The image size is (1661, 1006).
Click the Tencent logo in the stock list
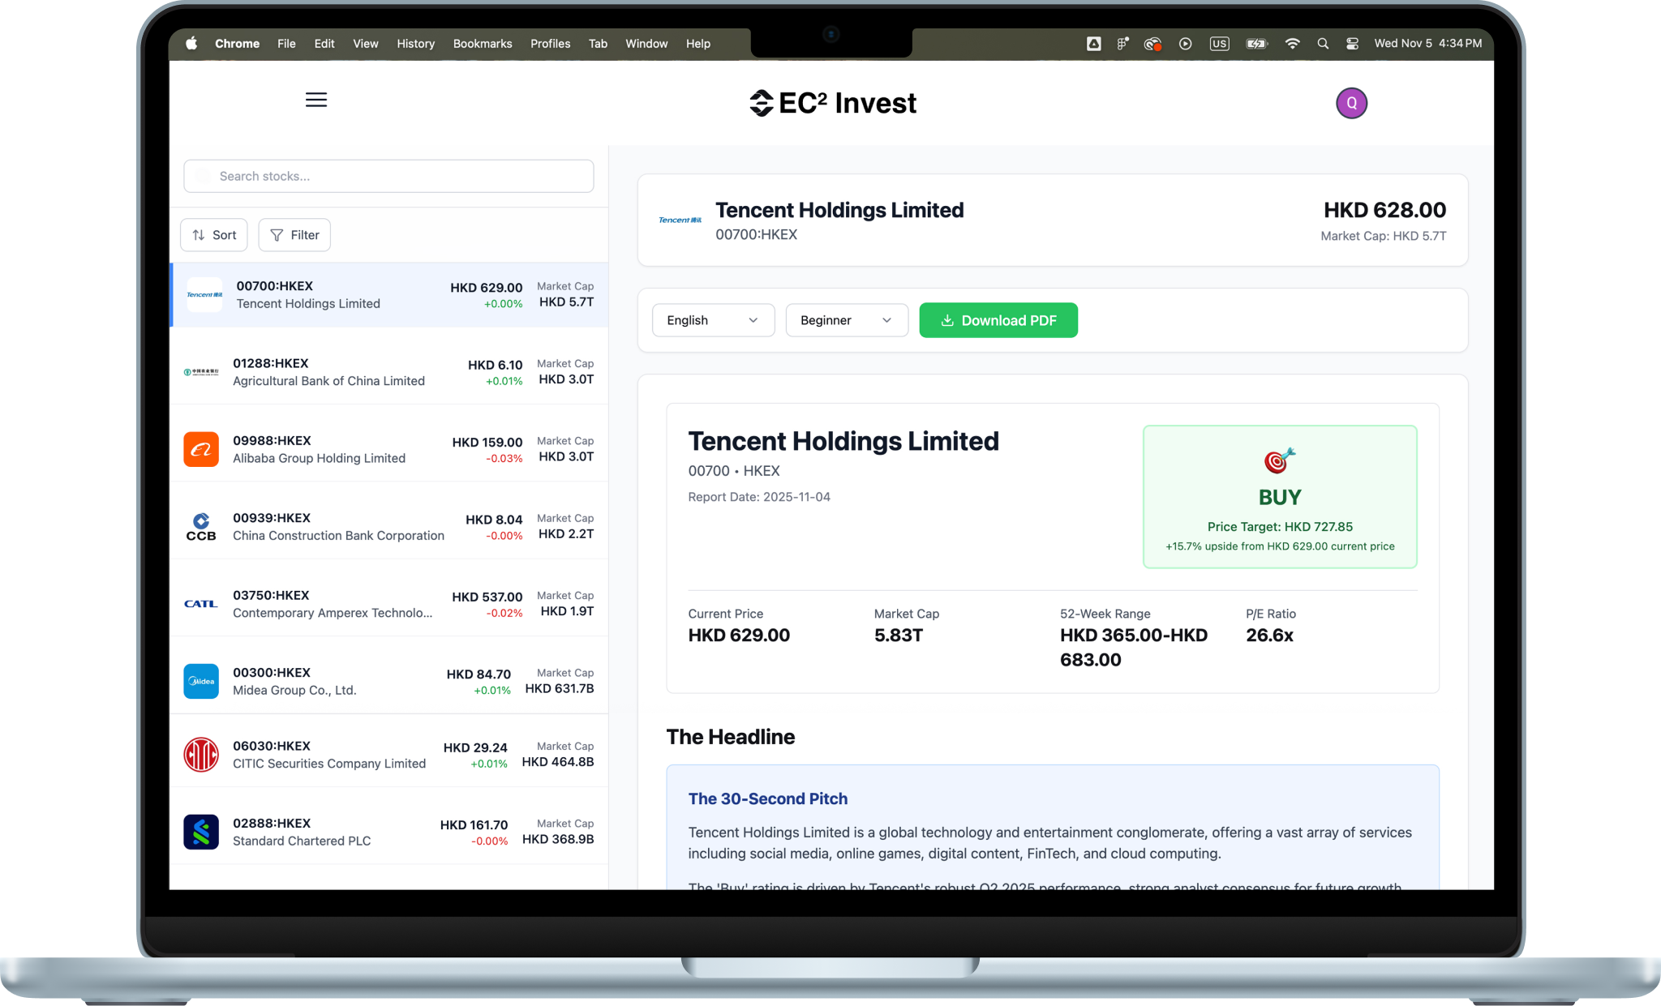pyautogui.click(x=202, y=295)
